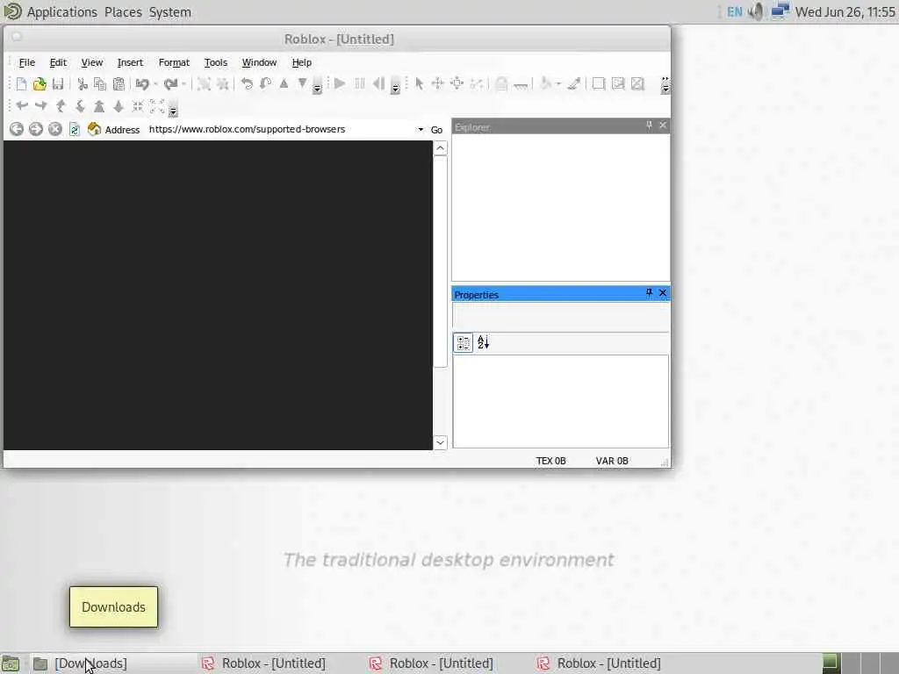The image size is (899, 674).
Task: Click the Go button next to address
Action: (x=436, y=130)
